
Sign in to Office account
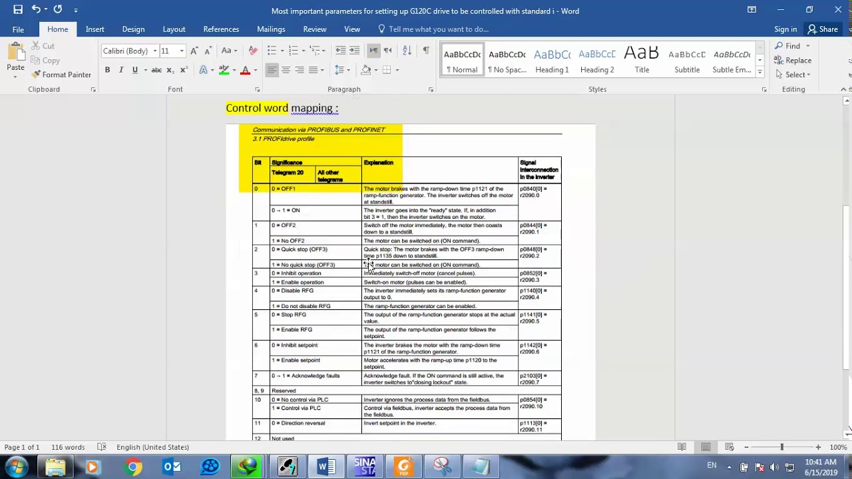[785, 29]
